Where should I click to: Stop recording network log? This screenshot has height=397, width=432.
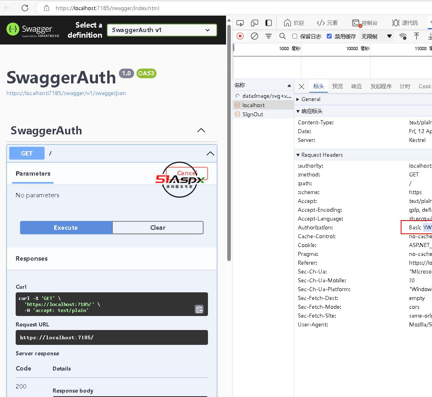240,36
